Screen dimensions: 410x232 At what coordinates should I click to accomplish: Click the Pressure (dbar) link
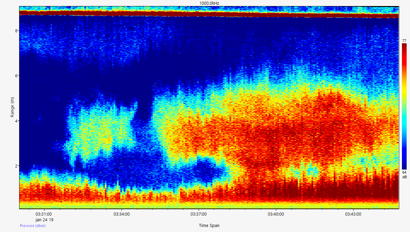click(33, 226)
